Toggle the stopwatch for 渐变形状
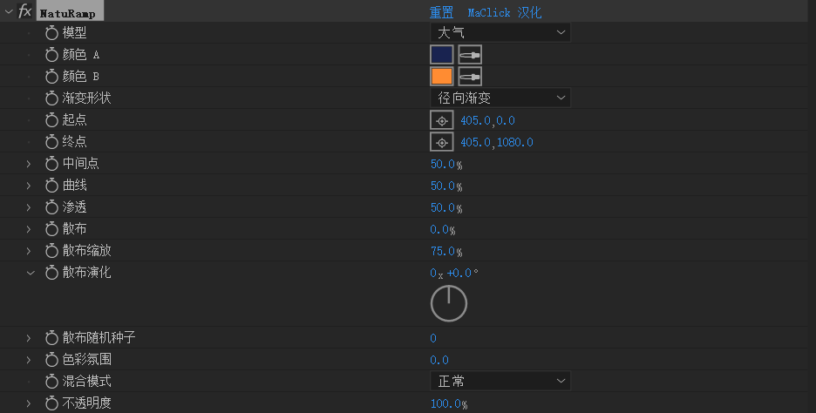Screen dimensions: 816x413 pos(51,98)
